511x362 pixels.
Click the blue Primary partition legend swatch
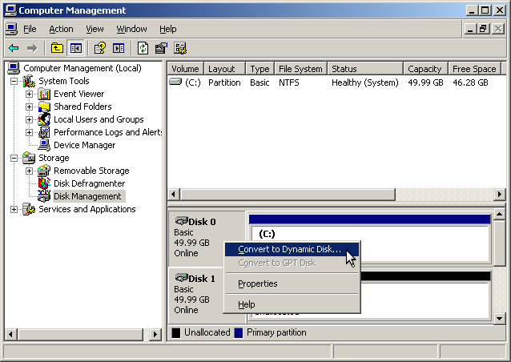pos(239,332)
